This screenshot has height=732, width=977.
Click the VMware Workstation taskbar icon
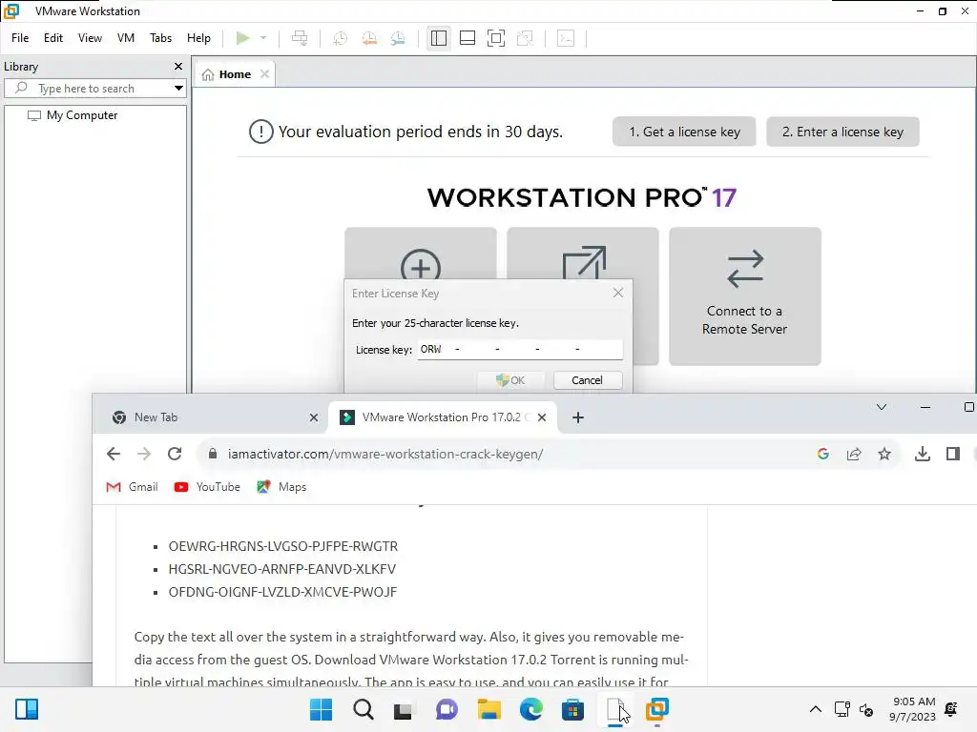(x=656, y=709)
